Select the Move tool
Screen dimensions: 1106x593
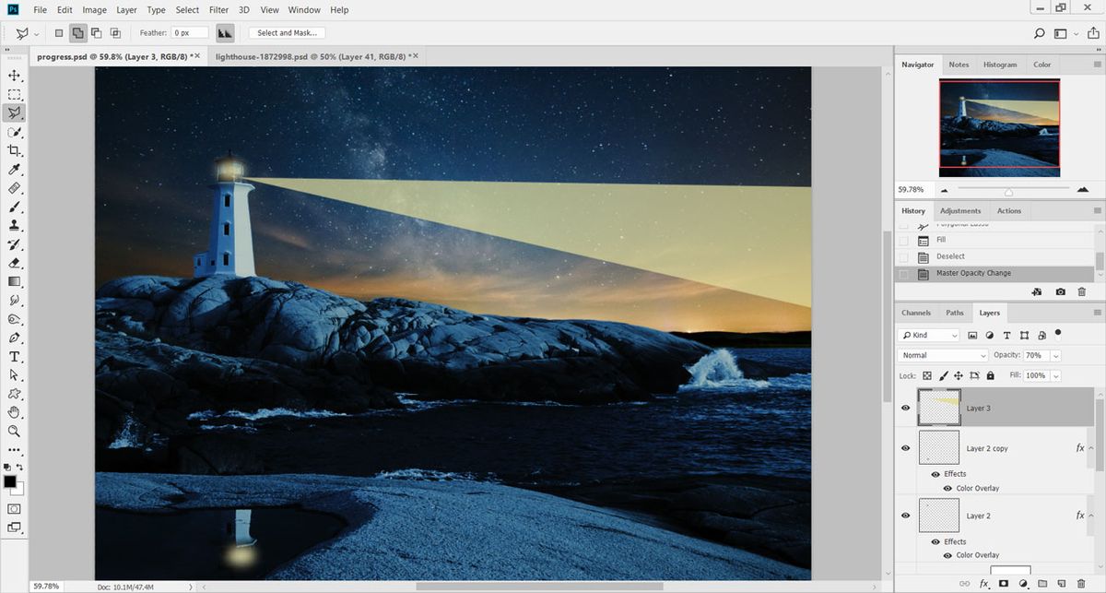(15, 75)
